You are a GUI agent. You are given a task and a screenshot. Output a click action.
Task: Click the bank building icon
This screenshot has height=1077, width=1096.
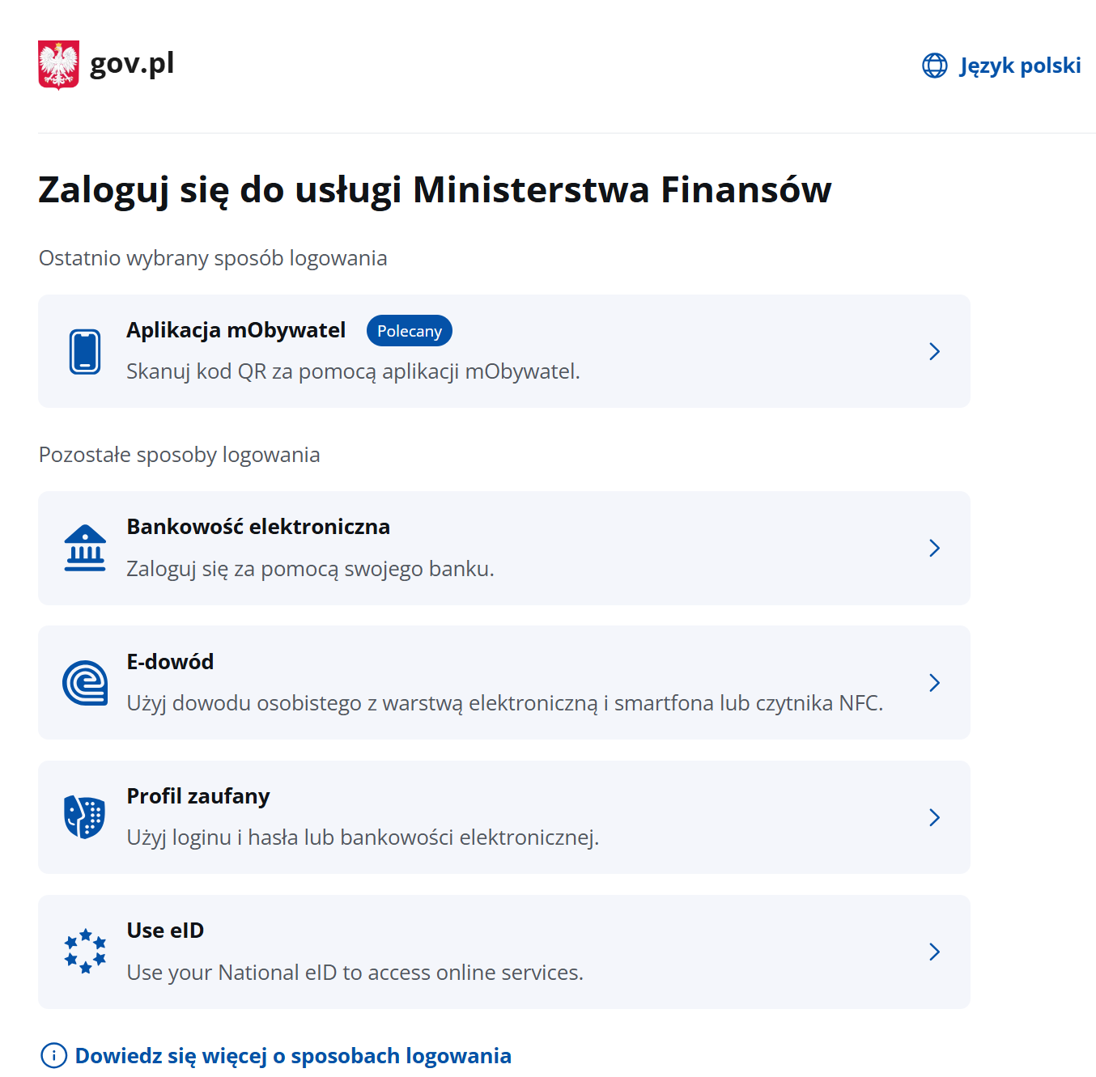pyautogui.click(x=85, y=549)
